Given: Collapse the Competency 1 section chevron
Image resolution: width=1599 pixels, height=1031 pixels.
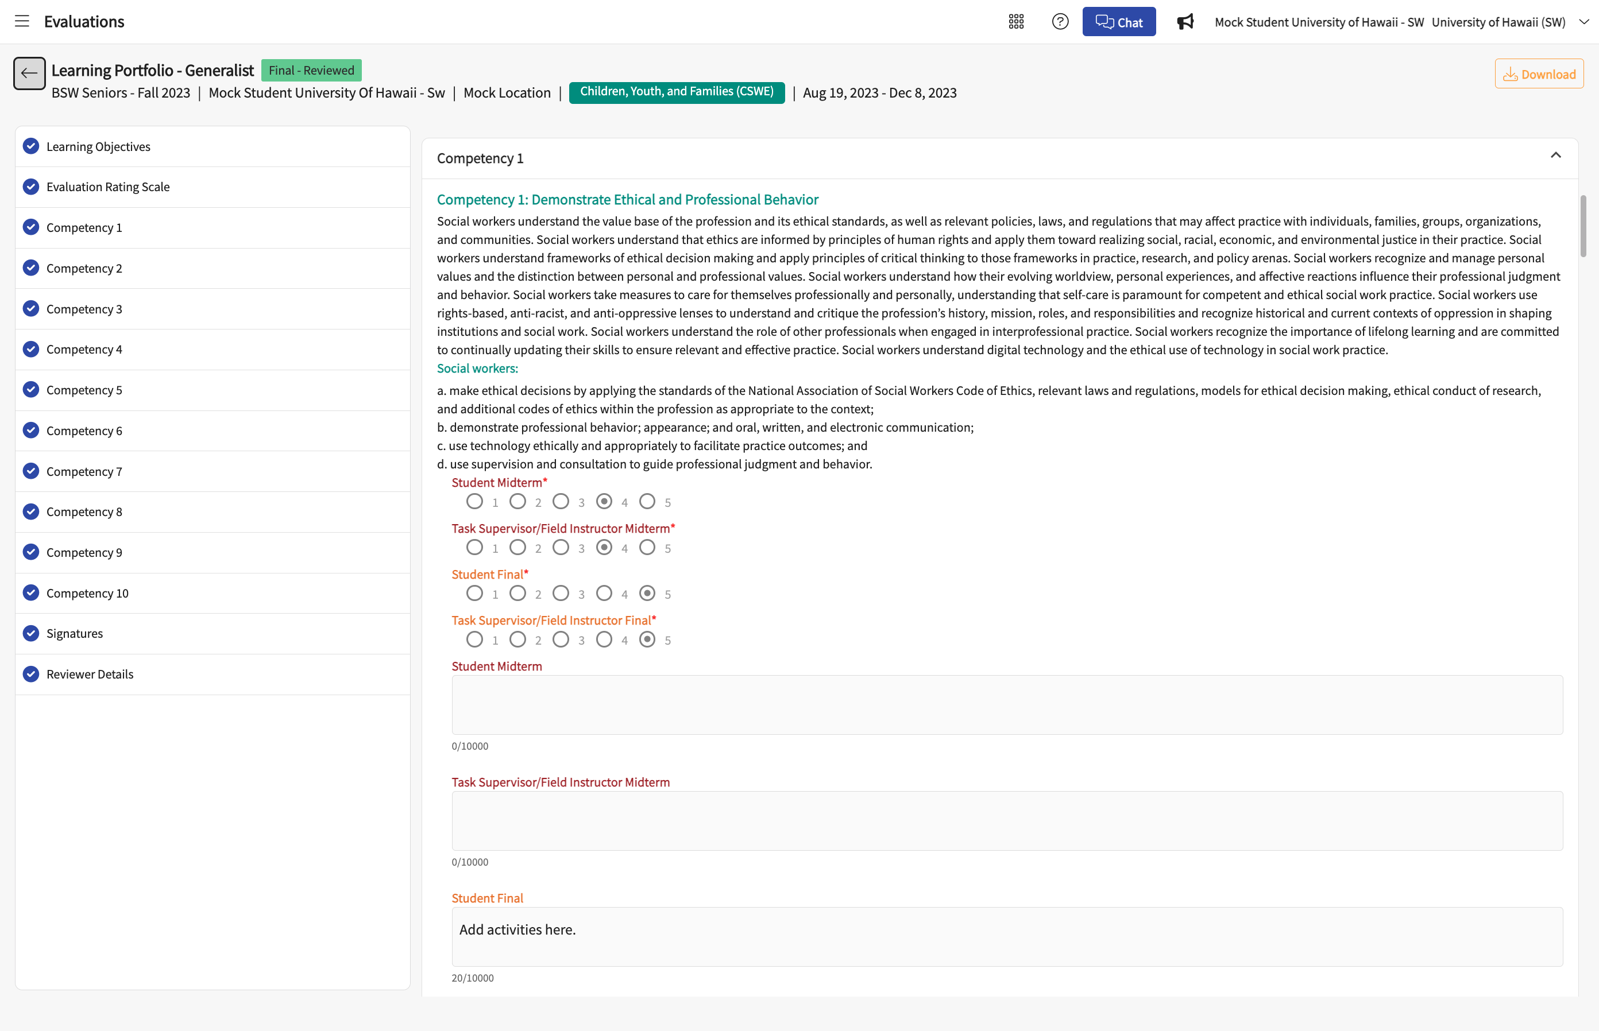Looking at the screenshot, I should 1555,156.
